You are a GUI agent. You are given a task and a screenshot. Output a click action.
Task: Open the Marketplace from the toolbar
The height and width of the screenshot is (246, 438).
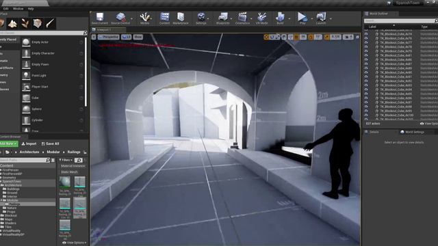[181, 16]
